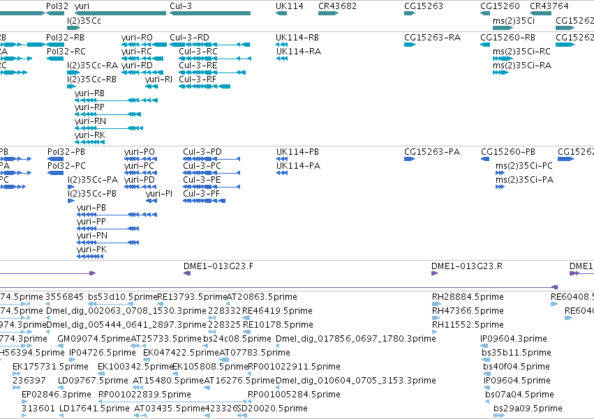
Task: Select the Cul-3 gene label
Action: click(181, 6)
